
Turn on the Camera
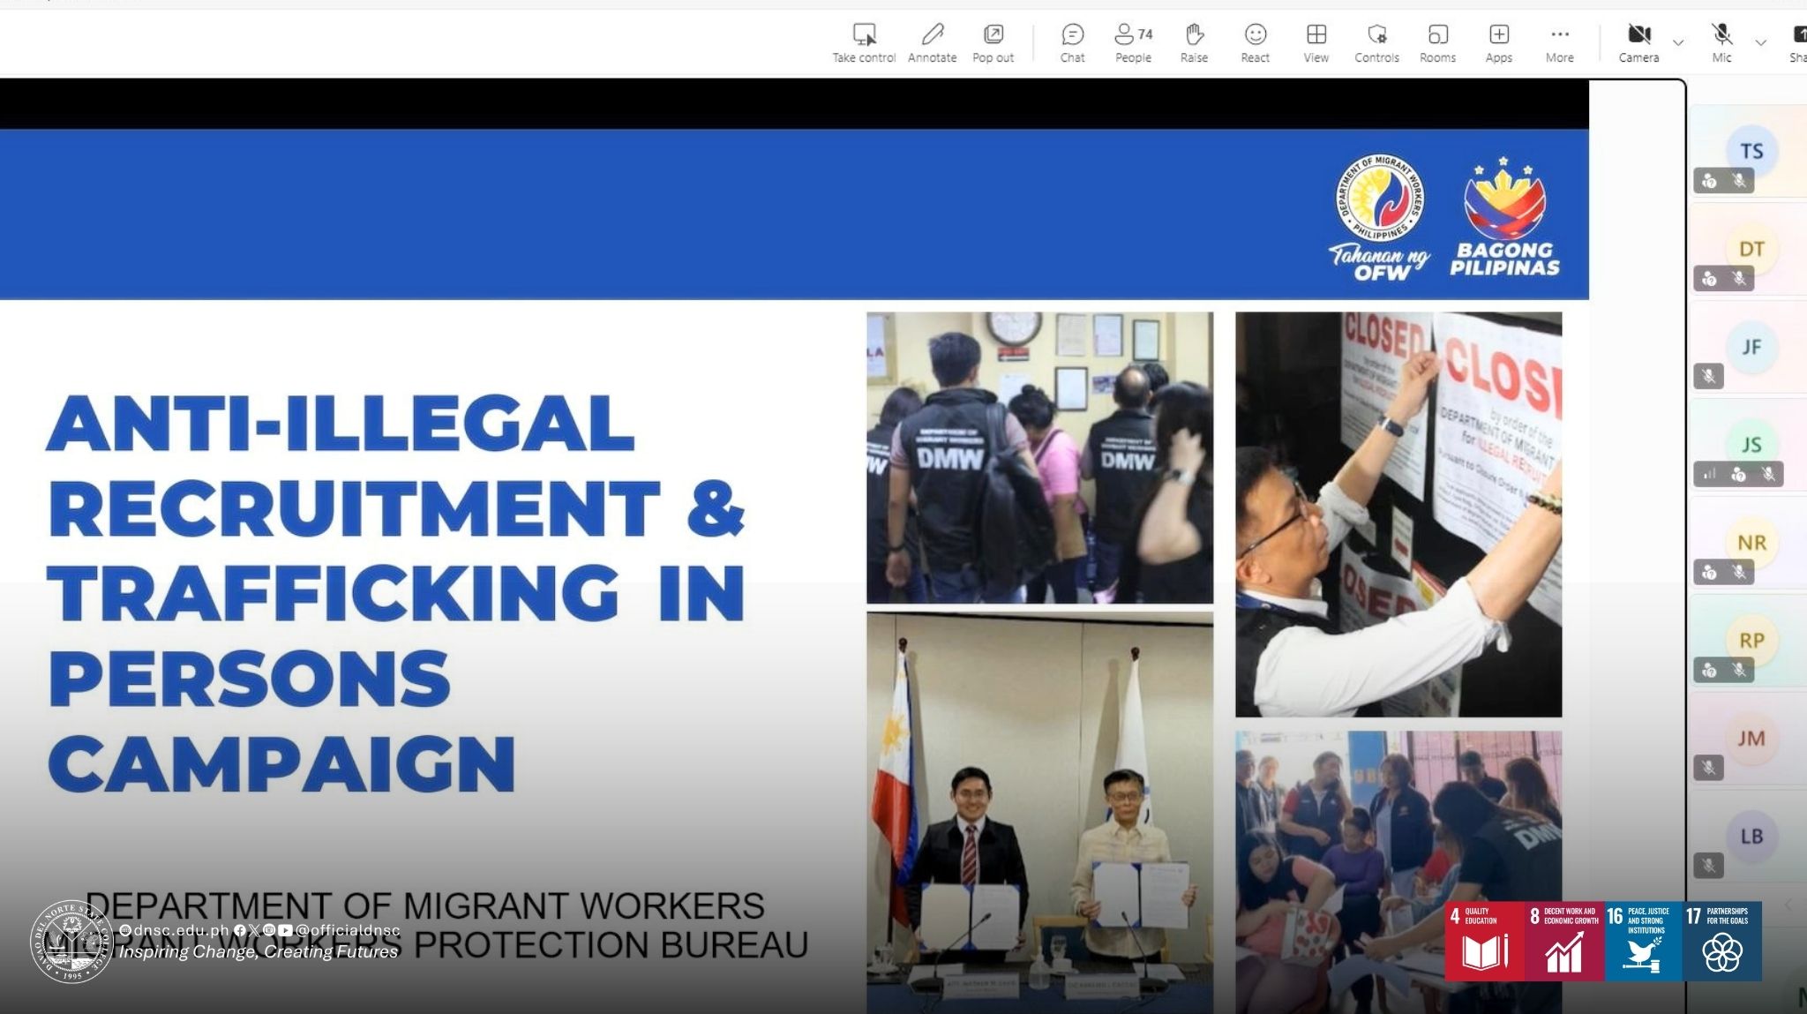1638,43
